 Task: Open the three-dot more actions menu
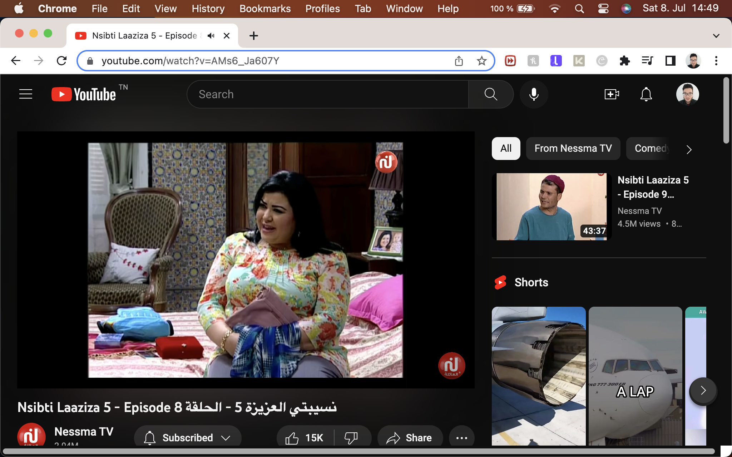coord(461,438)
